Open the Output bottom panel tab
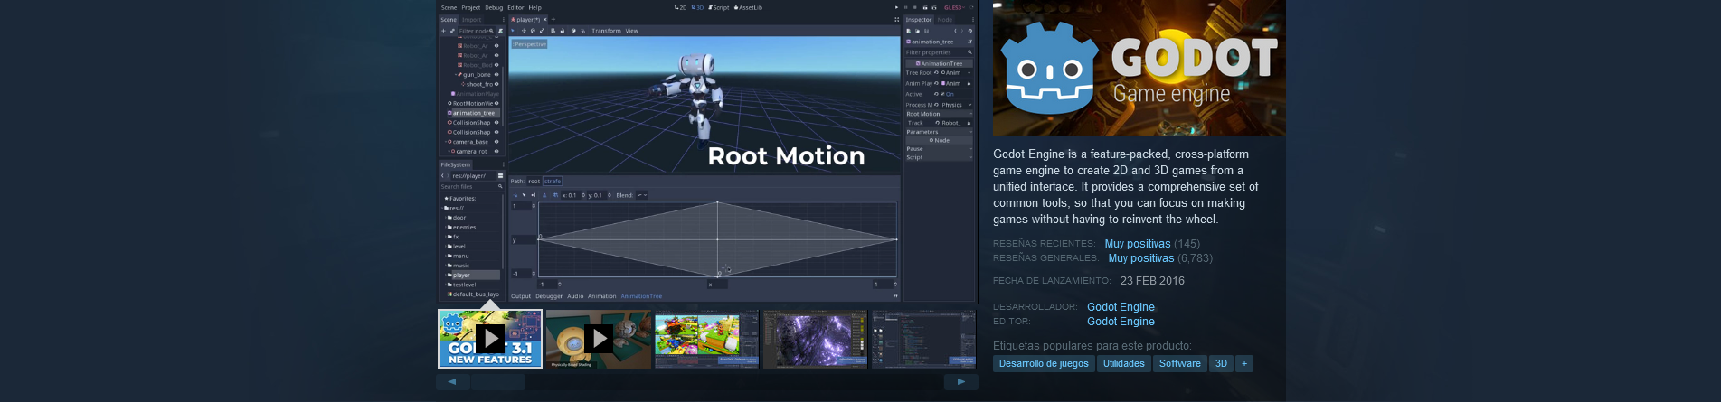Viewport: 1721px width, 402px height. click(521, 296)
